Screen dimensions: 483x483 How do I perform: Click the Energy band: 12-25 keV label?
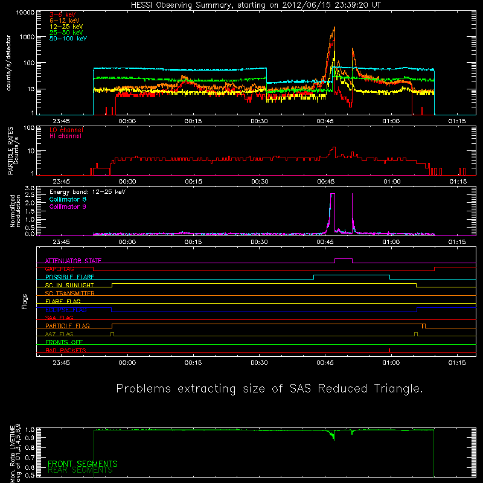point(88,192)
